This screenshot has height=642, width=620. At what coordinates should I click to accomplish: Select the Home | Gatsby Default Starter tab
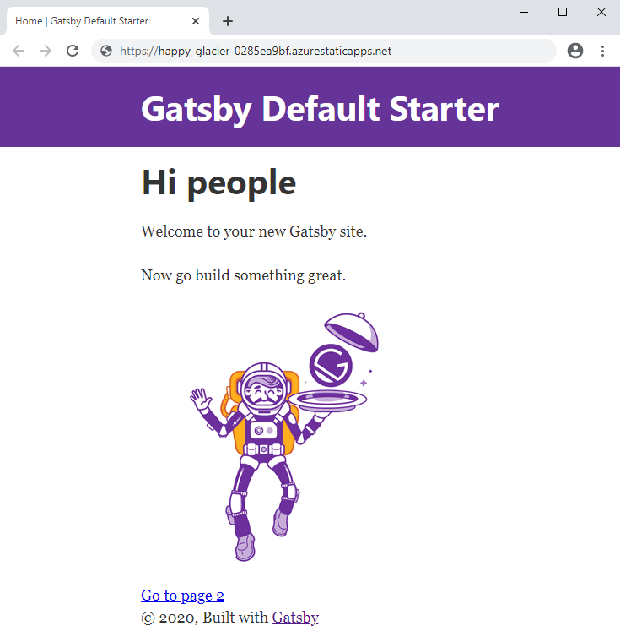108,21
